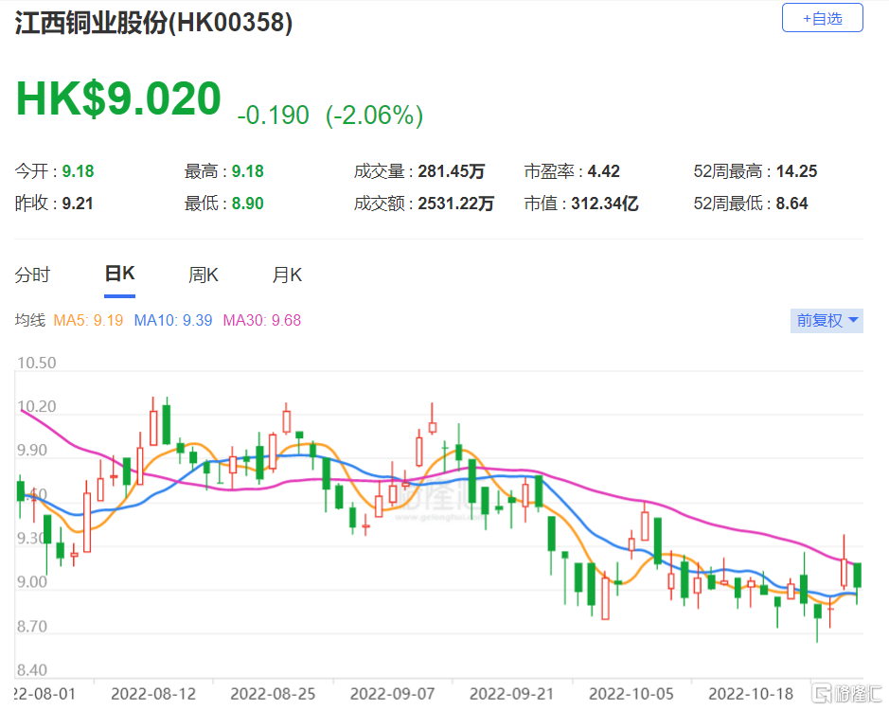Switch to the 分时 intraday tab
The image size is (889, 710).
32,275
